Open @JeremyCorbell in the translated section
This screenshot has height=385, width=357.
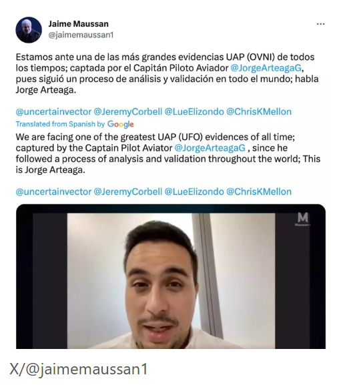(128, 191)
